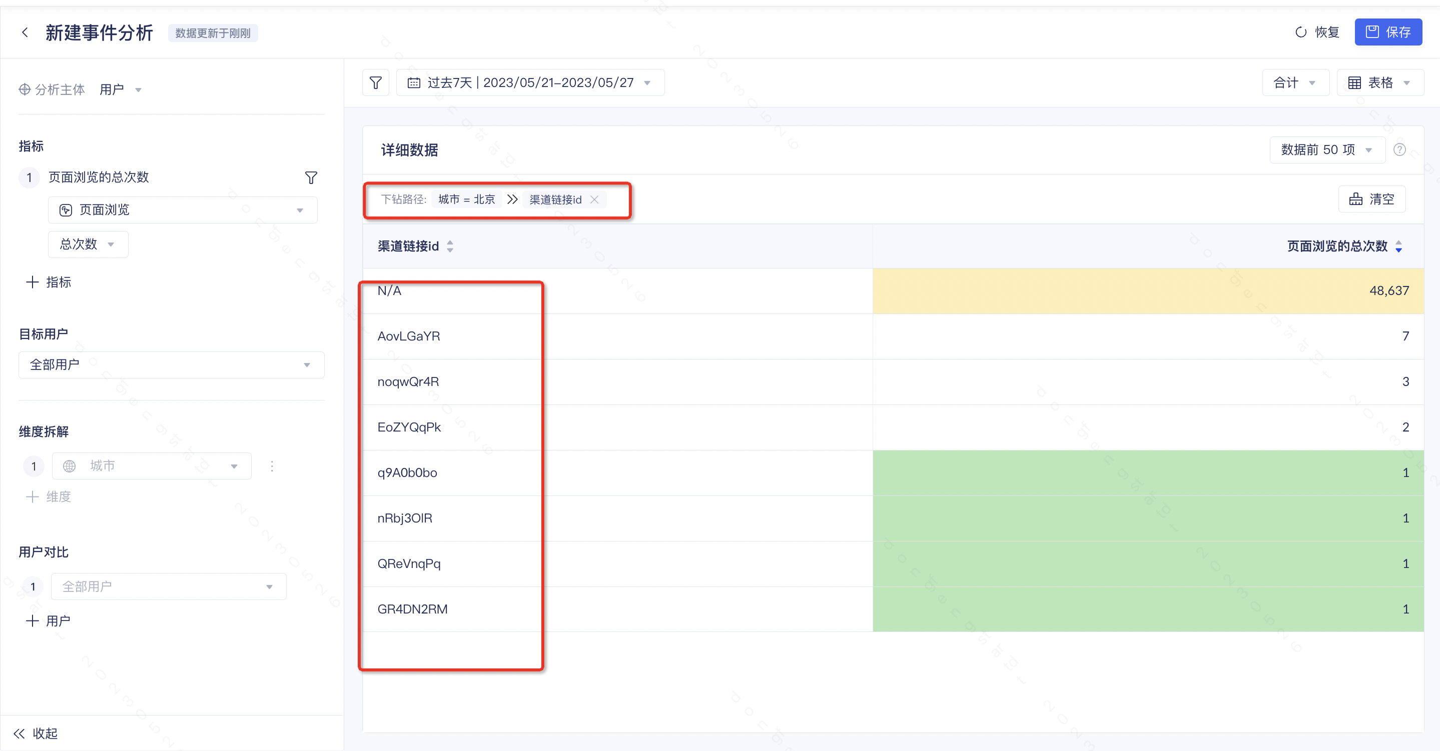Click the q9A0b0bo channel id
Screen dimensions: 1440x751
[x=407, y=472]
